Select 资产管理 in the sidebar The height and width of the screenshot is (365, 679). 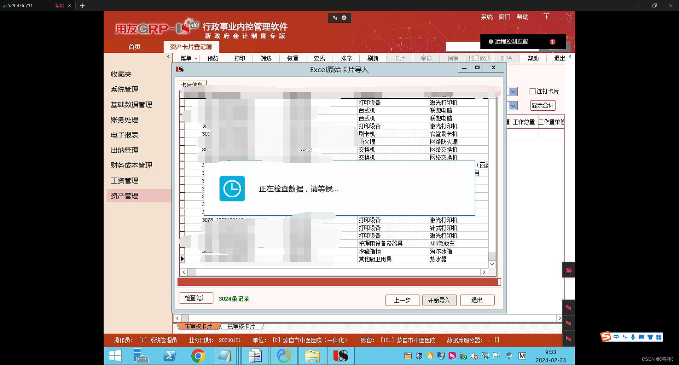[x=139, y=196]
